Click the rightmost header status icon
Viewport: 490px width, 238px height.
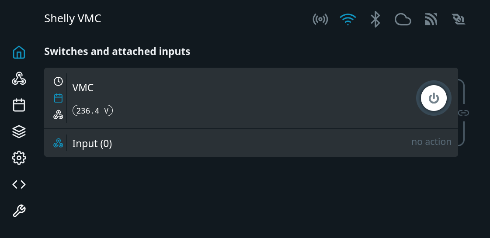click(458, 19)
